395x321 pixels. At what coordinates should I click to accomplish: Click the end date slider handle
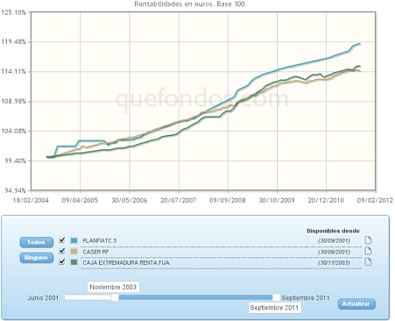click(276, 297)
